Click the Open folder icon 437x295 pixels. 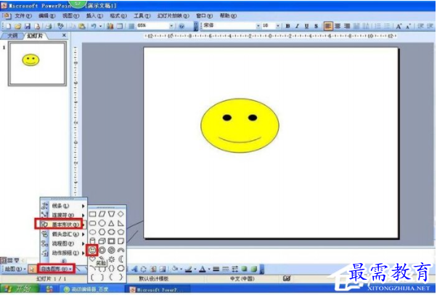pos(18,26)
